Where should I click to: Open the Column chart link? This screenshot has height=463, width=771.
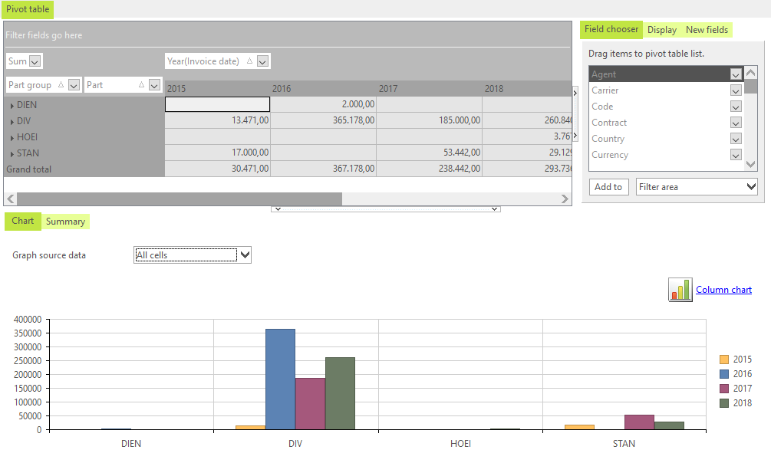point(724,290)
